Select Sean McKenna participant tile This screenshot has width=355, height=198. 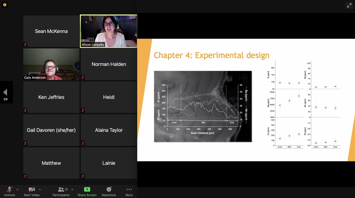pyautogui.click(x=51, y=31)
